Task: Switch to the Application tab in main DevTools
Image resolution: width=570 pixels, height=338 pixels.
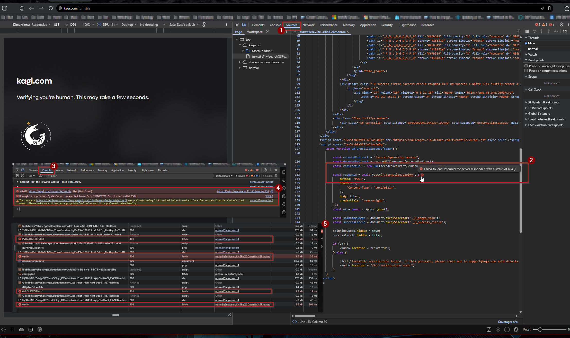Action: (368, 25)
